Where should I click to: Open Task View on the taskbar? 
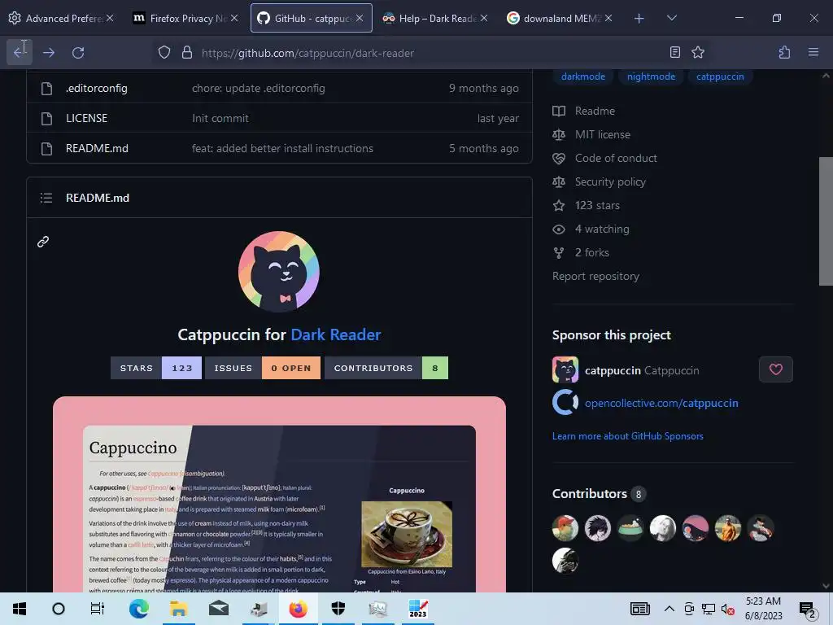point(98,609)
